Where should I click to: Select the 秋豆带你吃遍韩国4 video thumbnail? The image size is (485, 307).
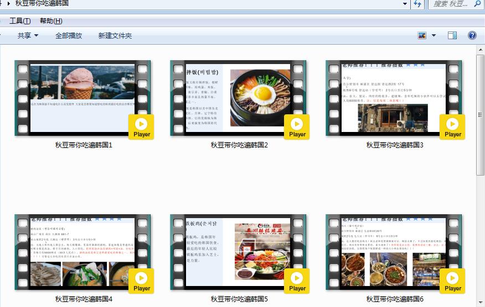tap(82, 252)
